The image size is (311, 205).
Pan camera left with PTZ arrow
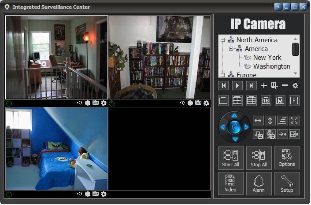[x=223, y=127]
